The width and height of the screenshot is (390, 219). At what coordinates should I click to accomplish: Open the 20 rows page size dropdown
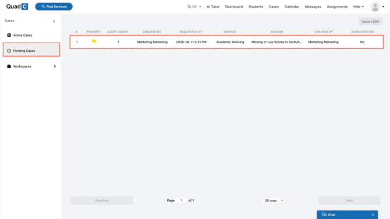(274, 200)
